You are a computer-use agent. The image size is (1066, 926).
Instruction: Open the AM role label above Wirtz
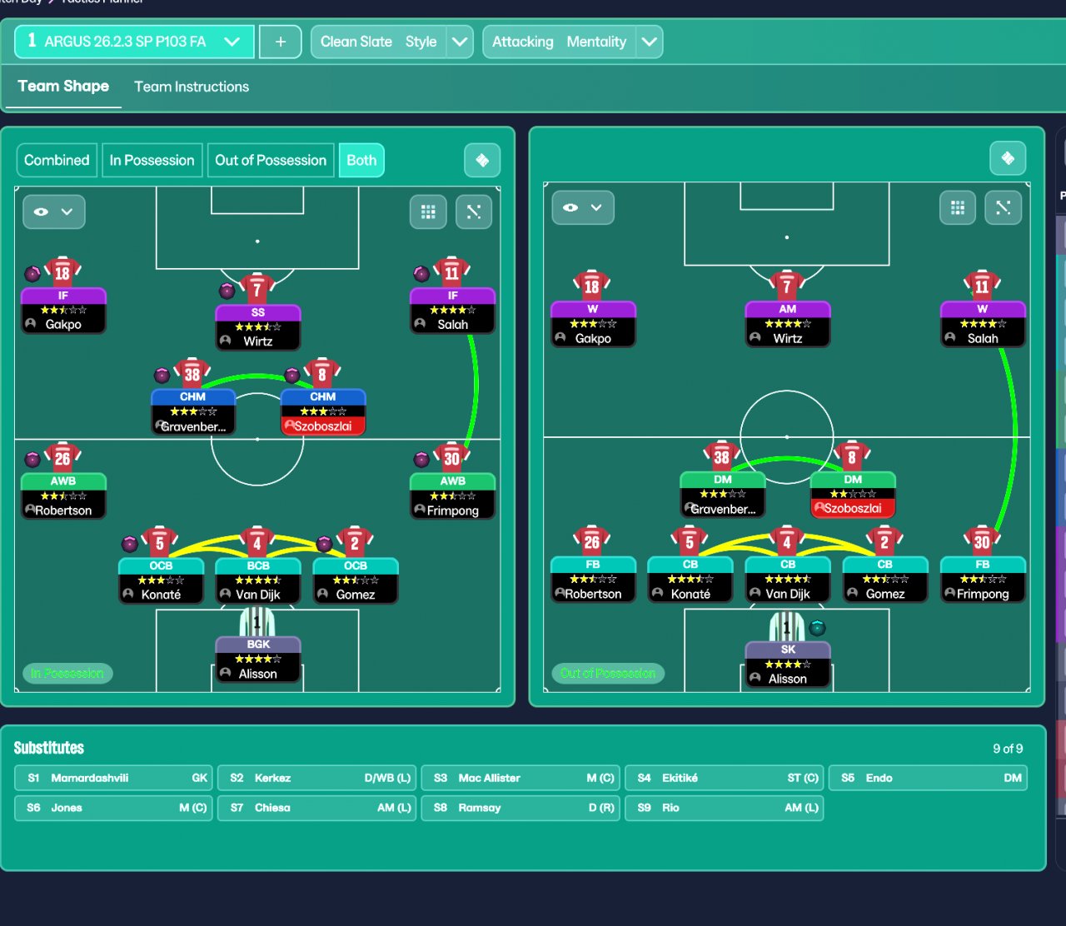tap(787, 309)
